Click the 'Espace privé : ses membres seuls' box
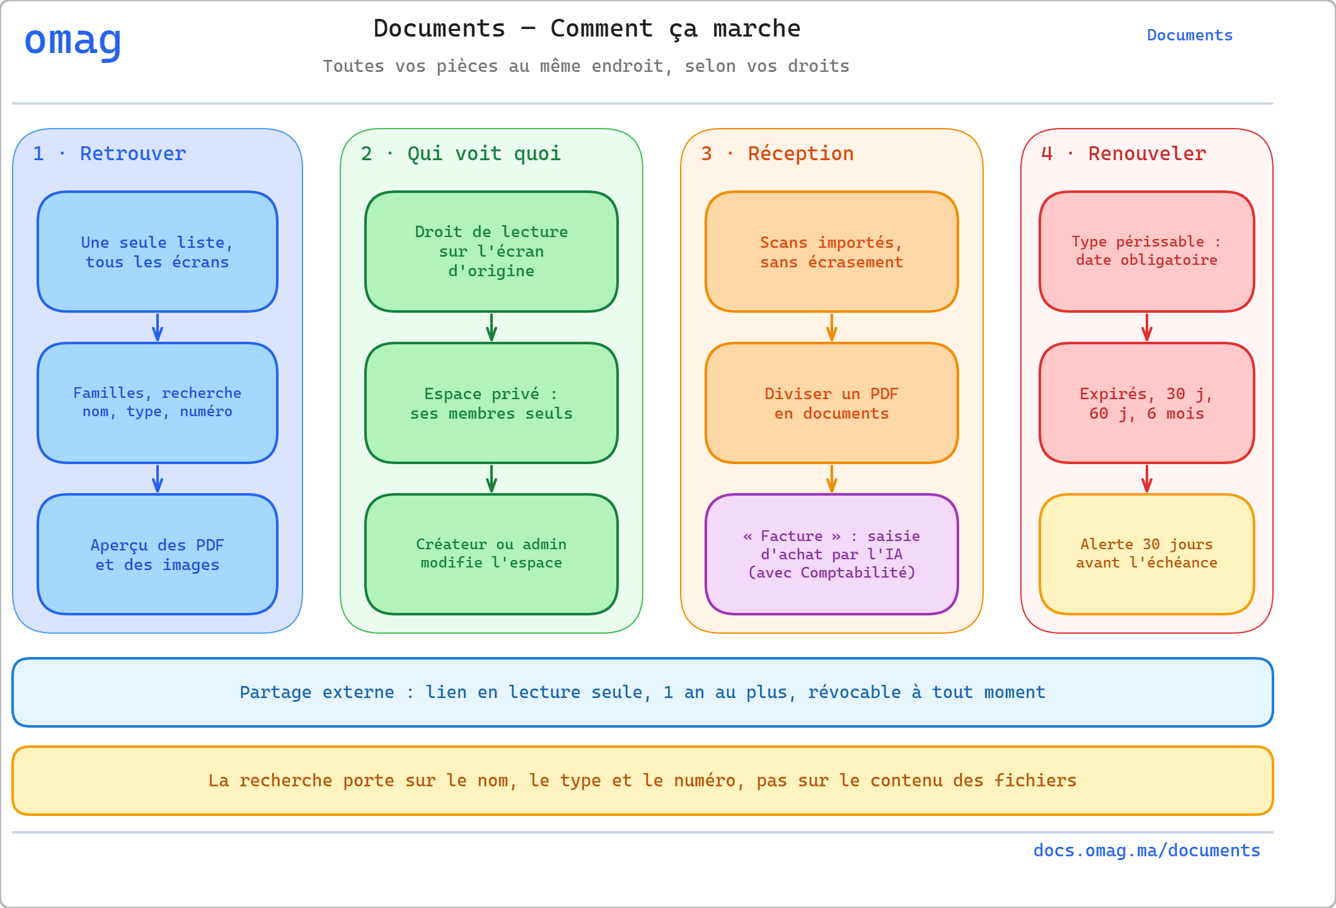 tap(492, 403)
